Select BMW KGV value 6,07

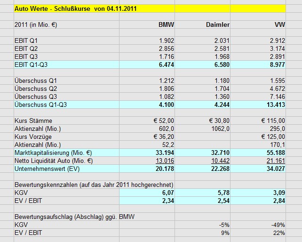point(168,193)
